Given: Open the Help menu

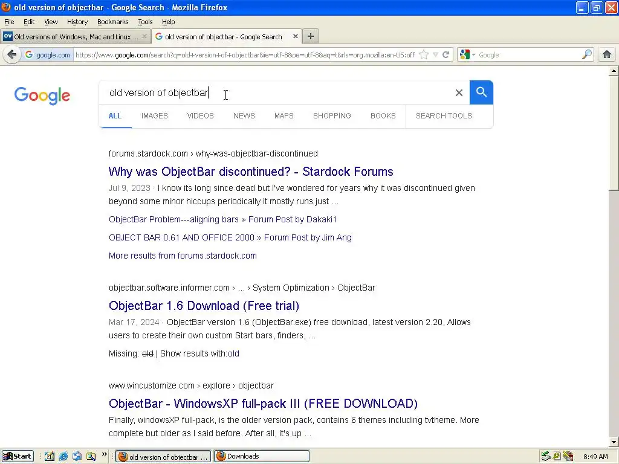Looking at the screenshot, I should tap(168, 22).
